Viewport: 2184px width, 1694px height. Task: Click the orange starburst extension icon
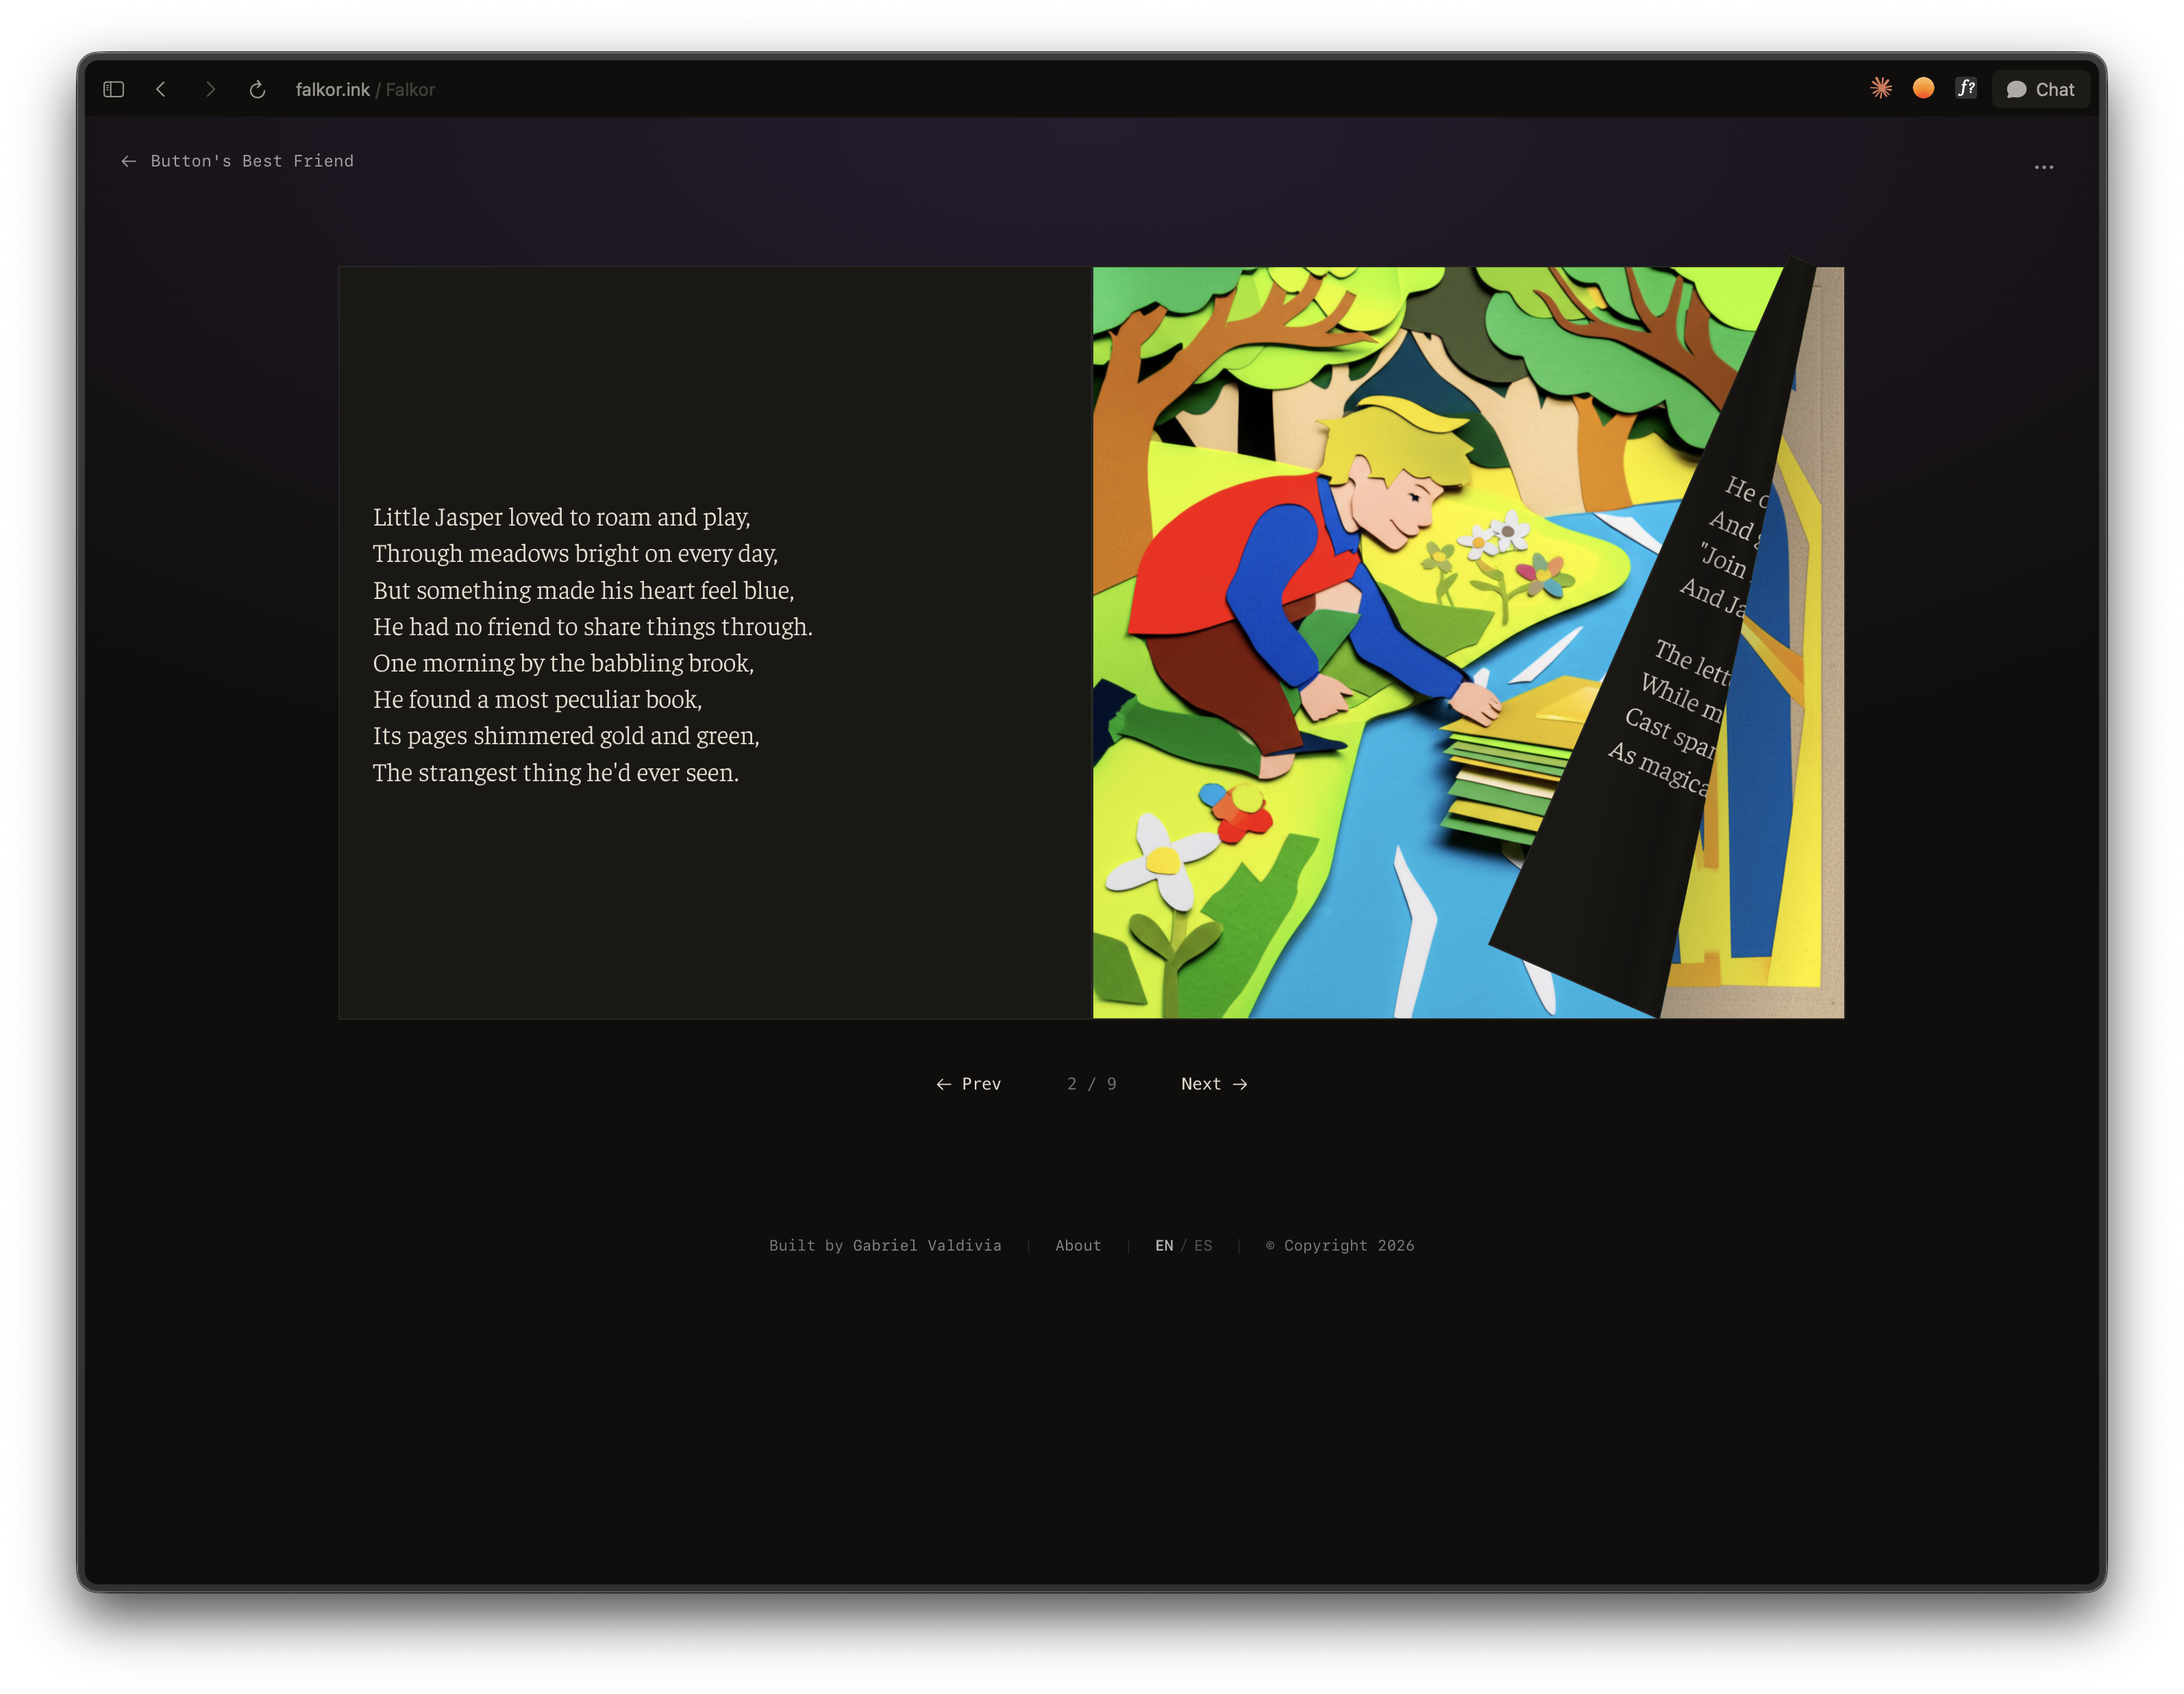pos(1881,88)
